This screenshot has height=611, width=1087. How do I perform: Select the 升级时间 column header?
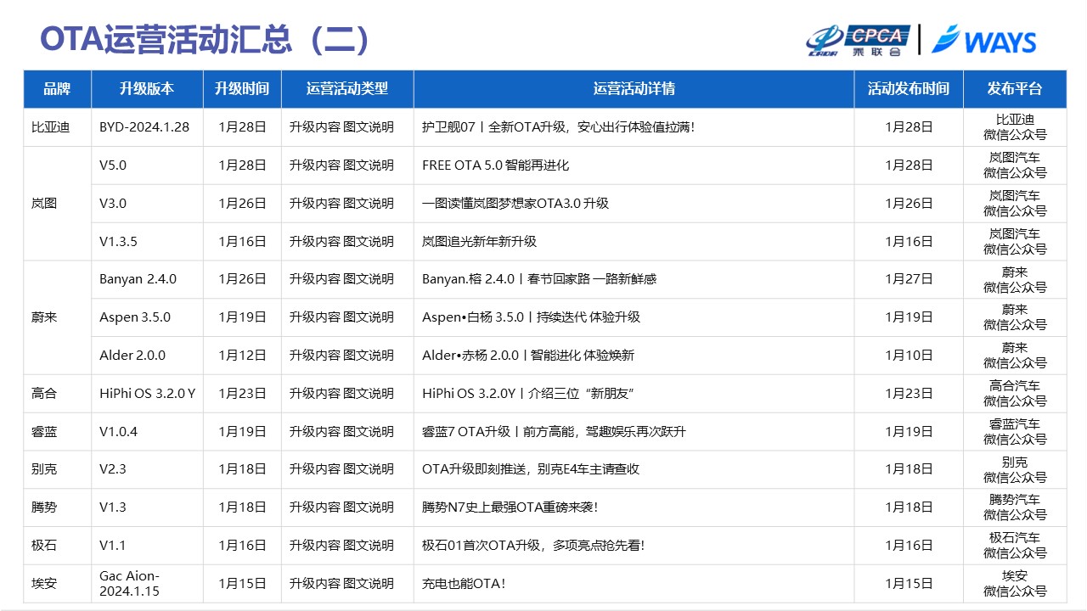242,88
